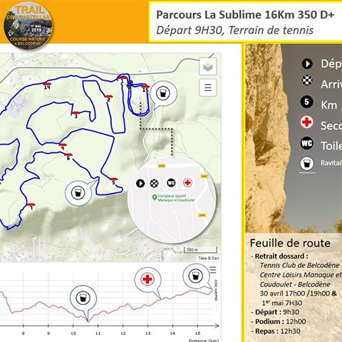Click the water station bubble near km 15
This screenshot has height=342, width=342.
(x=163, y=93)
